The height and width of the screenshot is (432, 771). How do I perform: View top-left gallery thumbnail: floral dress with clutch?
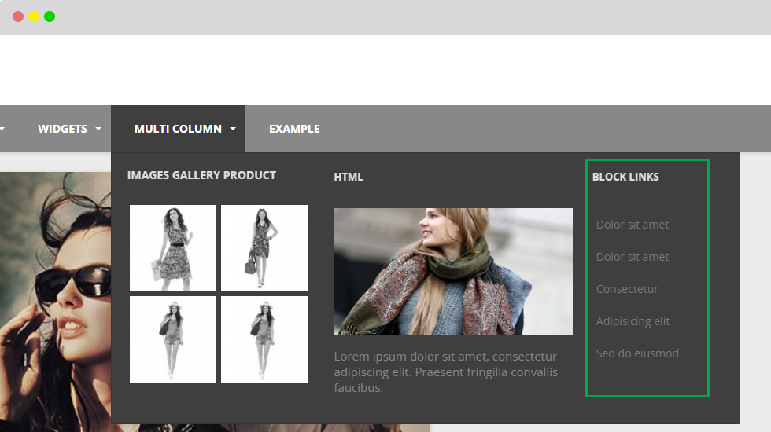(x=172, y=248)
